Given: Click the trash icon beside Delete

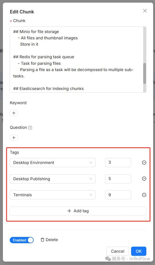Looking at the screenshot, I should (x=43, y=240).
